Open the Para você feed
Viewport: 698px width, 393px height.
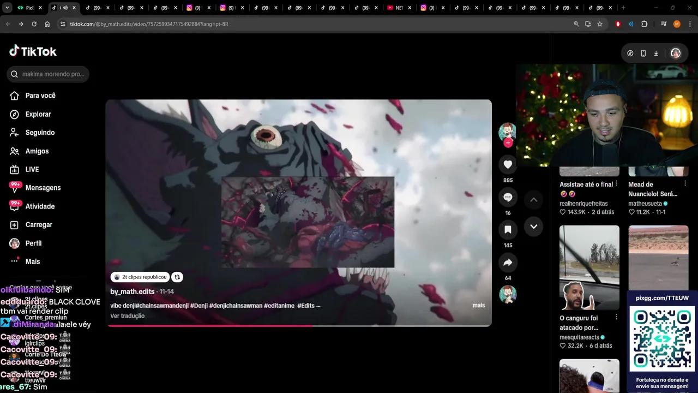[32, 96]
